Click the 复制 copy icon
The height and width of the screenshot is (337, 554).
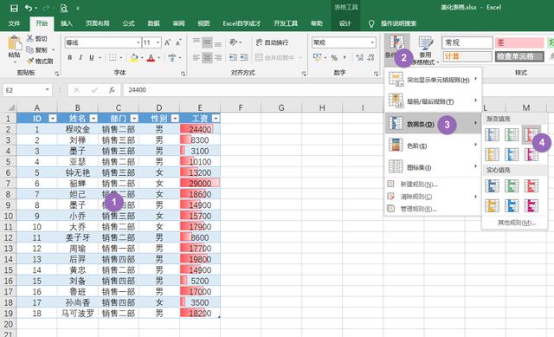30,49
